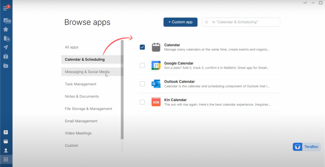Viewport: 325px width, 167px height.
Task: Enable the Outlook Calendar checkbox
Action: [142, 84]
